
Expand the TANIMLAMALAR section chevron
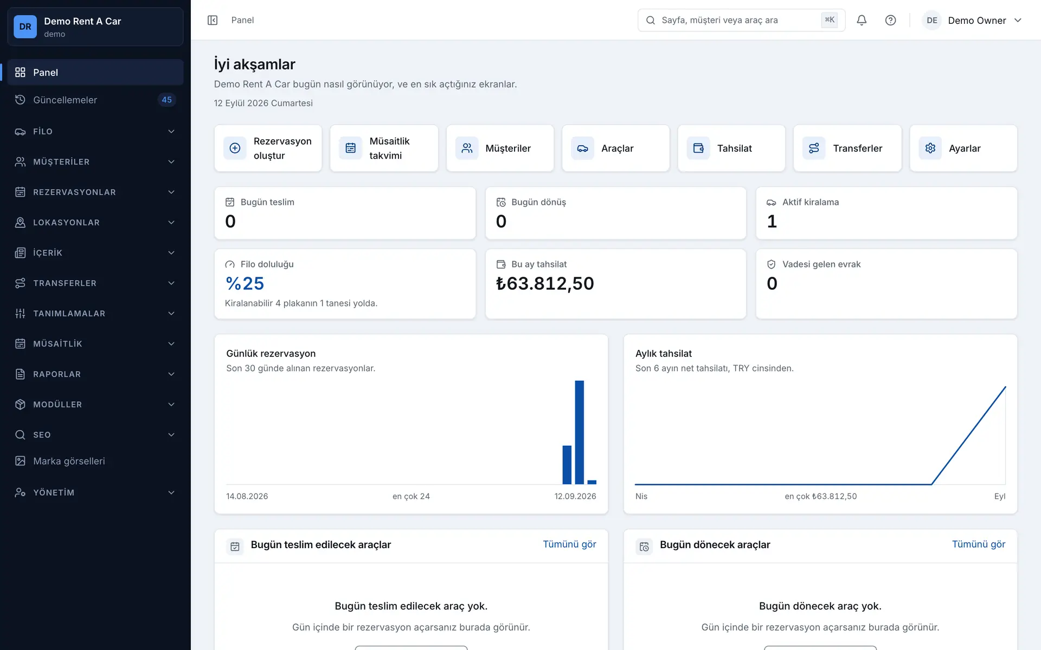(171, 314)
